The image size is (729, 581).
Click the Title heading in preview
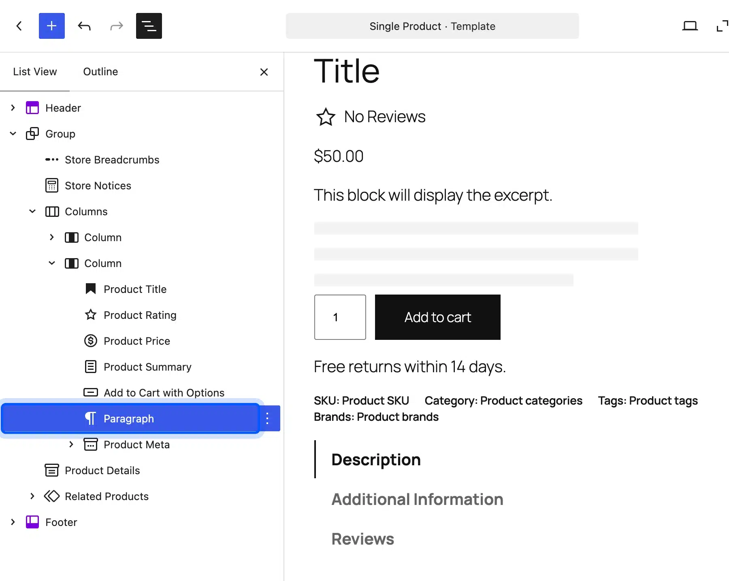[347, 71]
